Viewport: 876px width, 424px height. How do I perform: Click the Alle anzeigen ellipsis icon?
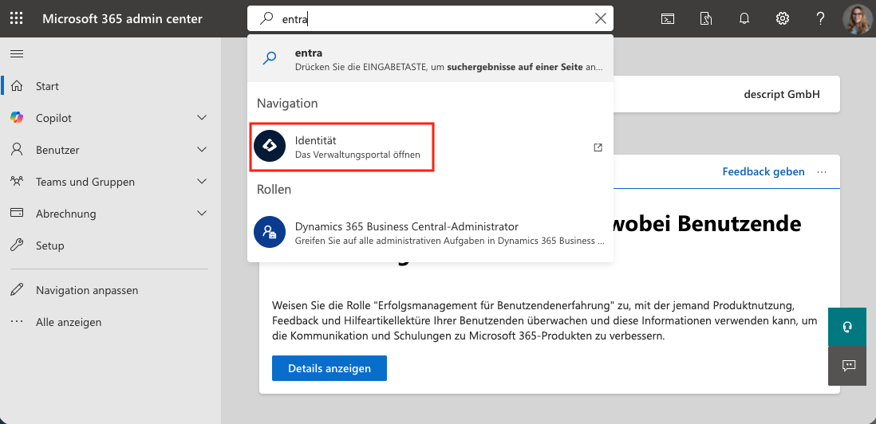17,322
